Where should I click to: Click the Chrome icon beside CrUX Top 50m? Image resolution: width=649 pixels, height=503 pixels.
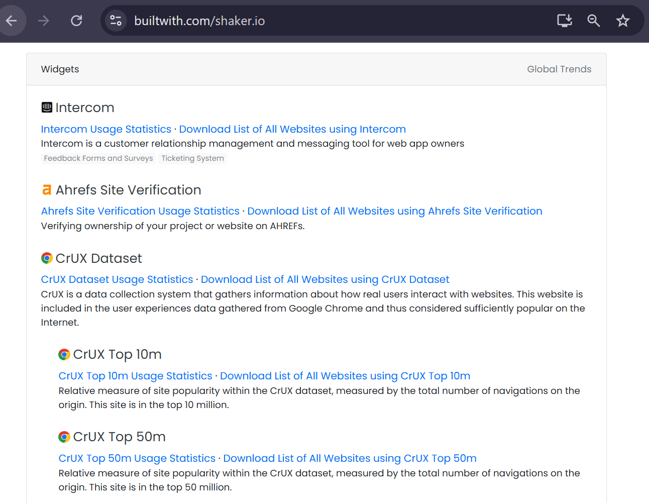coord(64,437)
